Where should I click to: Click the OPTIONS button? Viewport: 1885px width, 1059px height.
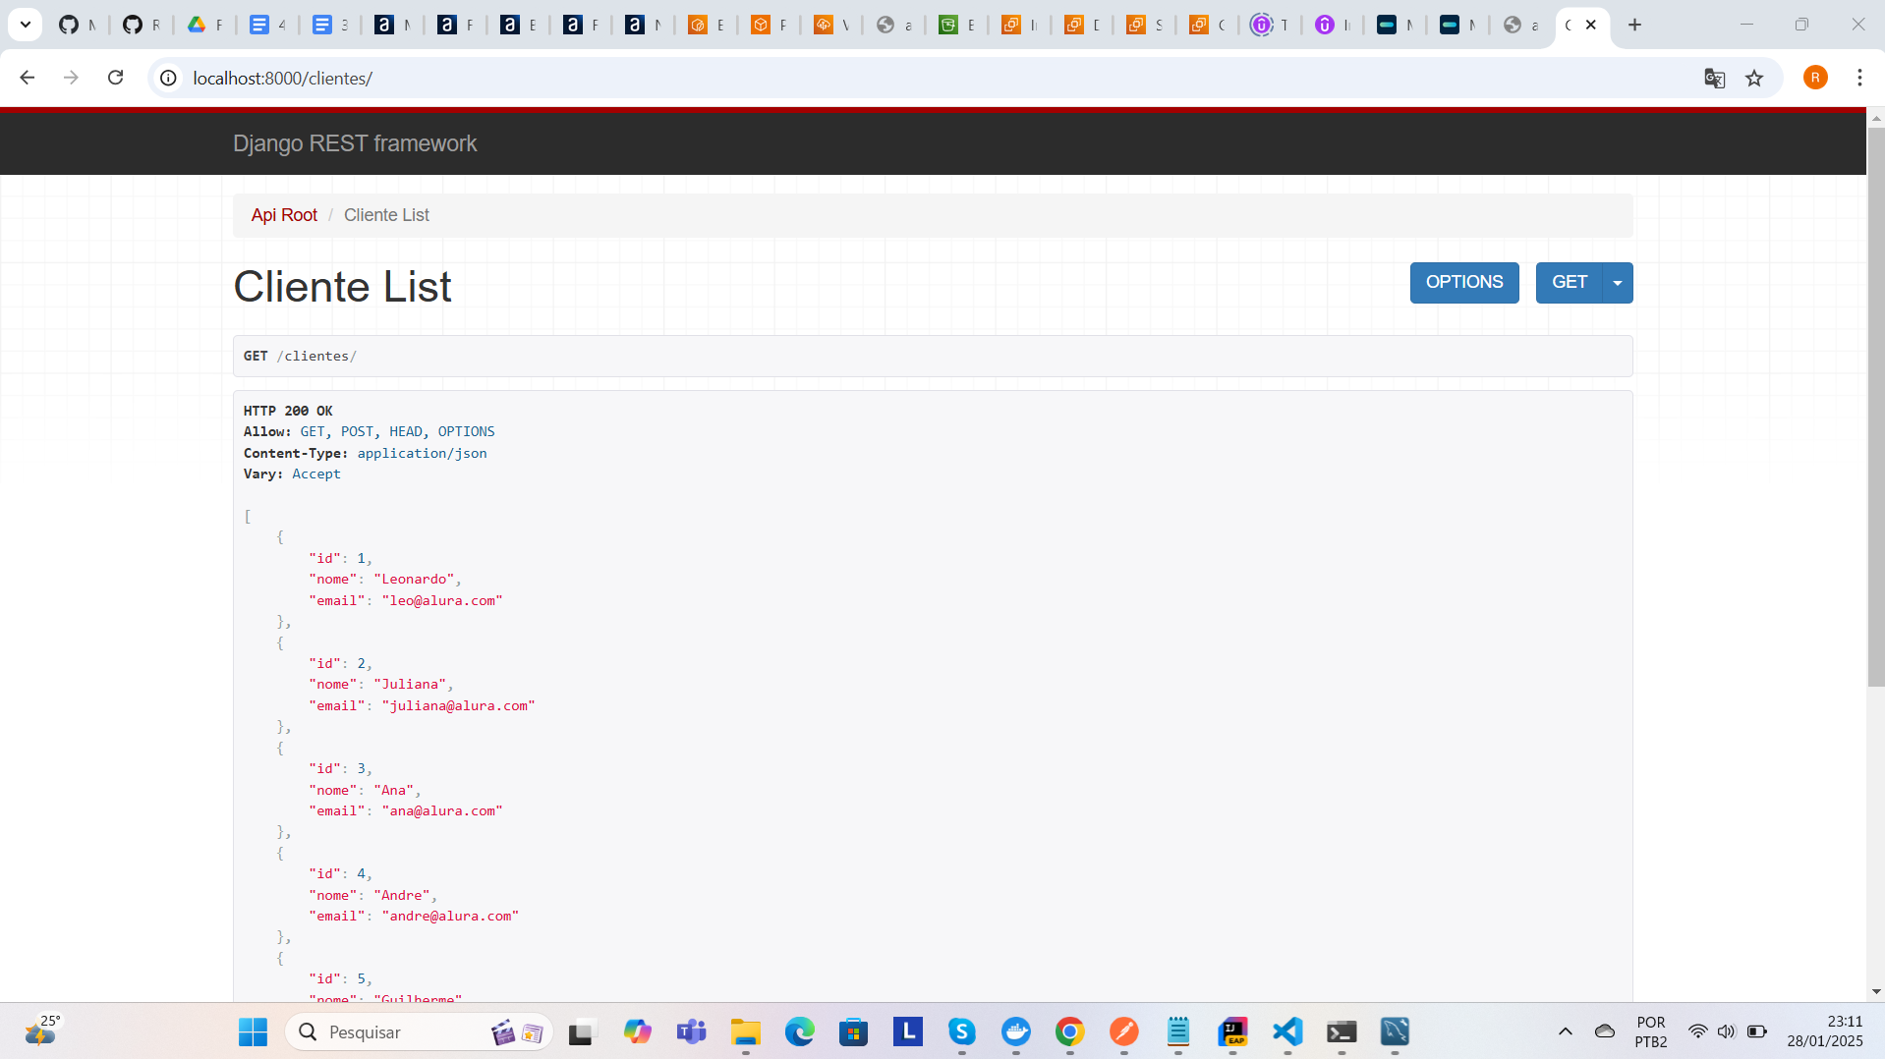(1464, 283)
